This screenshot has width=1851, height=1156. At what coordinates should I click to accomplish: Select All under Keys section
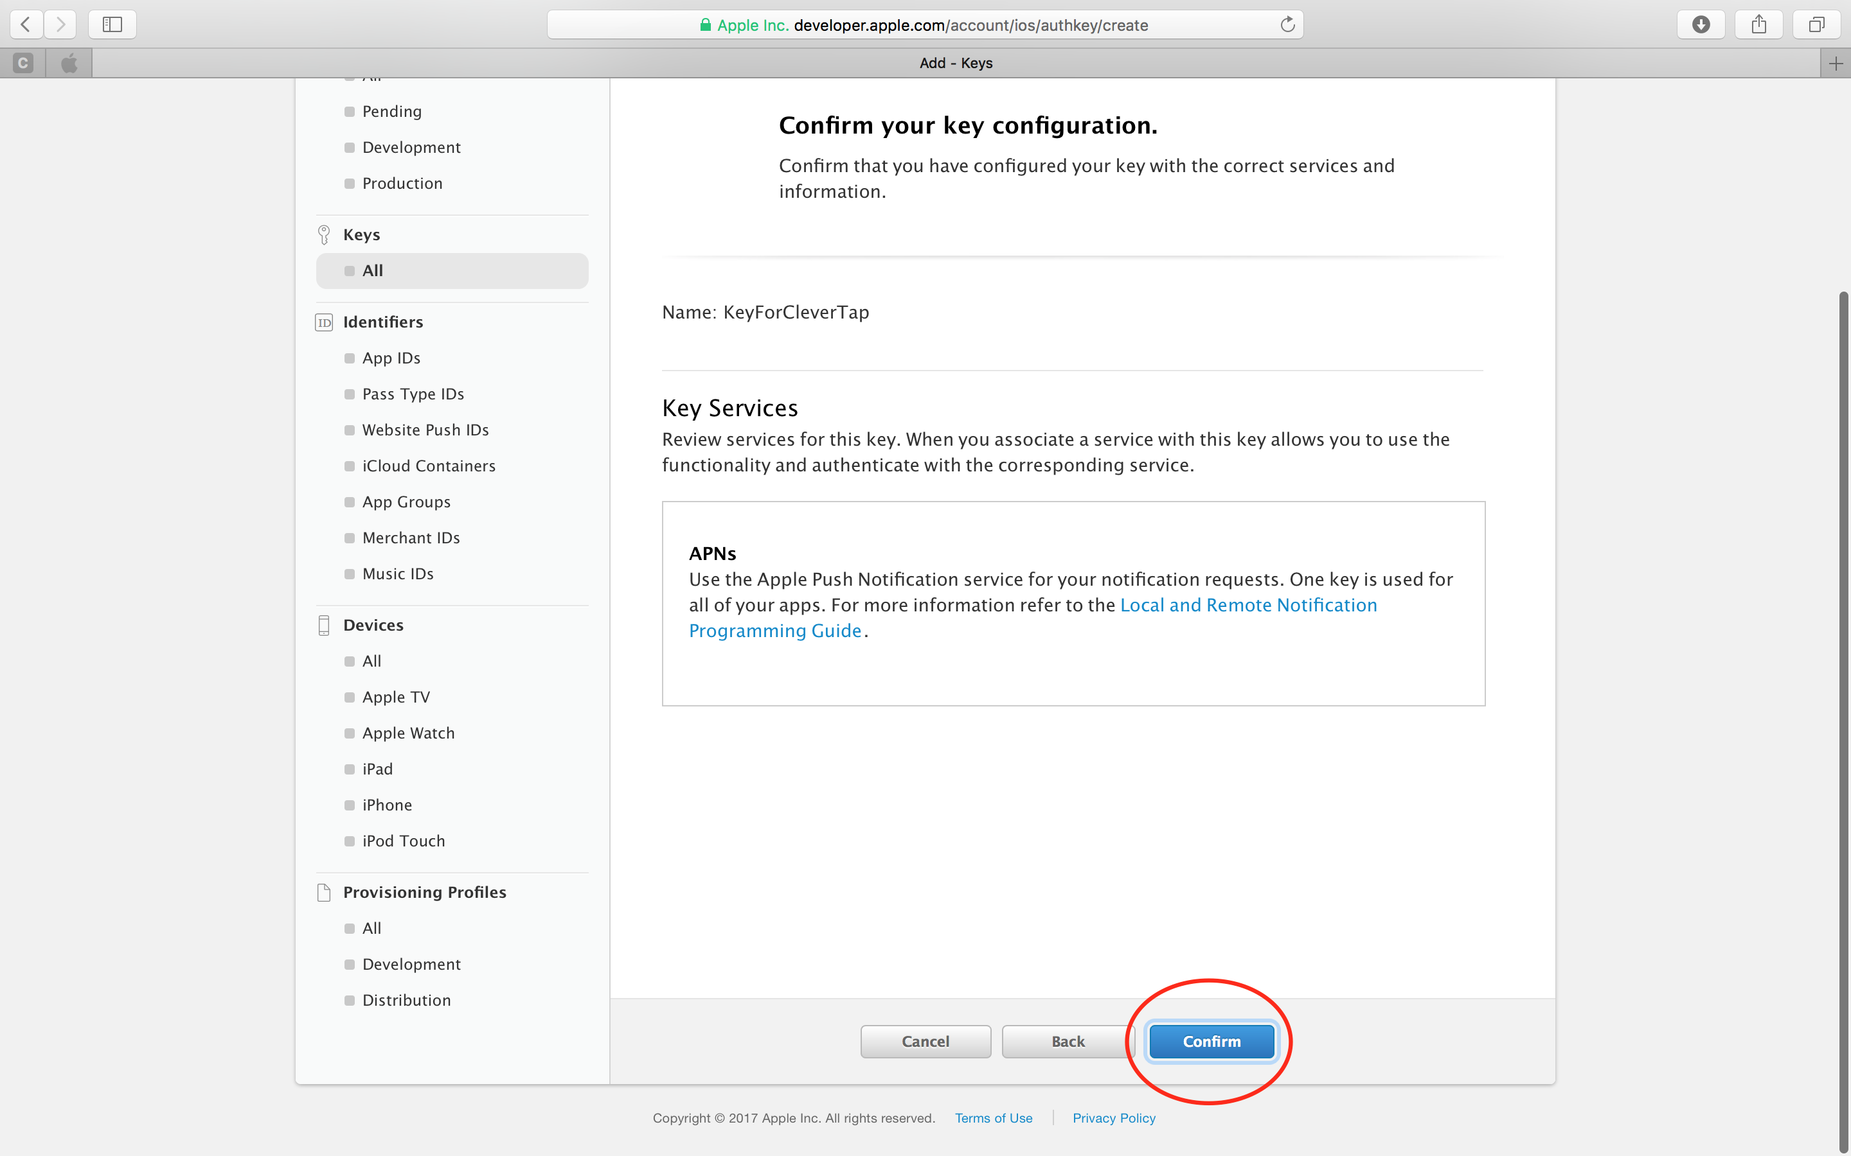[x=373, y=270]
